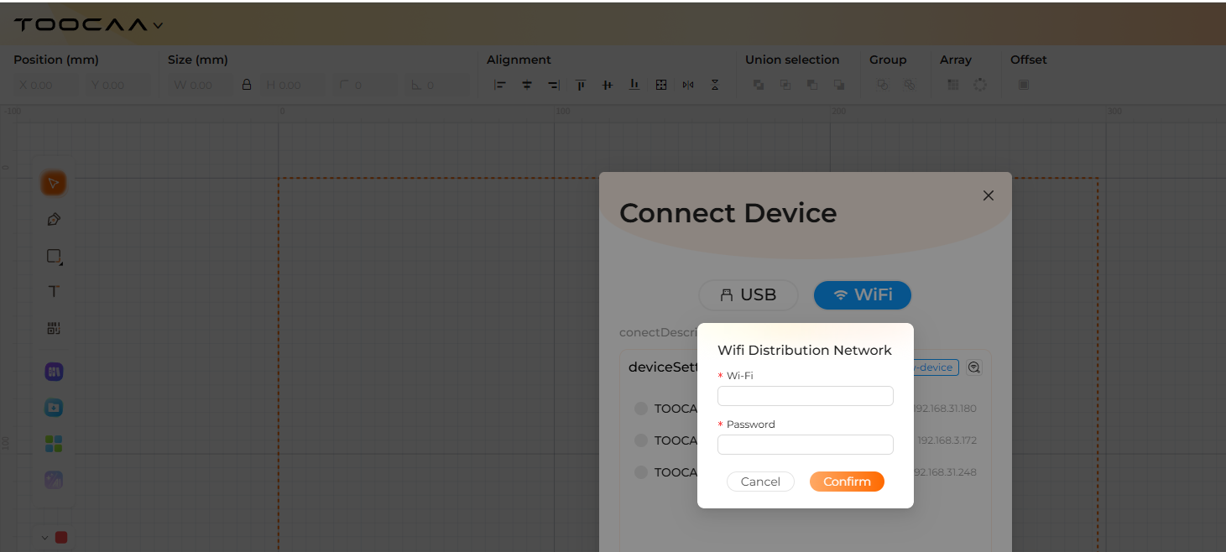
Task: Focus the Wi-Fi name input field
Action: pyautogui.click(x=806, y=396)
